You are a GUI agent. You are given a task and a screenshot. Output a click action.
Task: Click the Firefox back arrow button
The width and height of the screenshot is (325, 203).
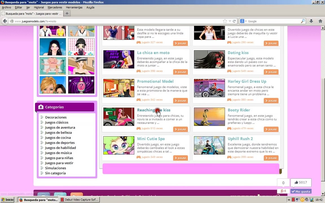pyautogui.click(x=5, y=21)
